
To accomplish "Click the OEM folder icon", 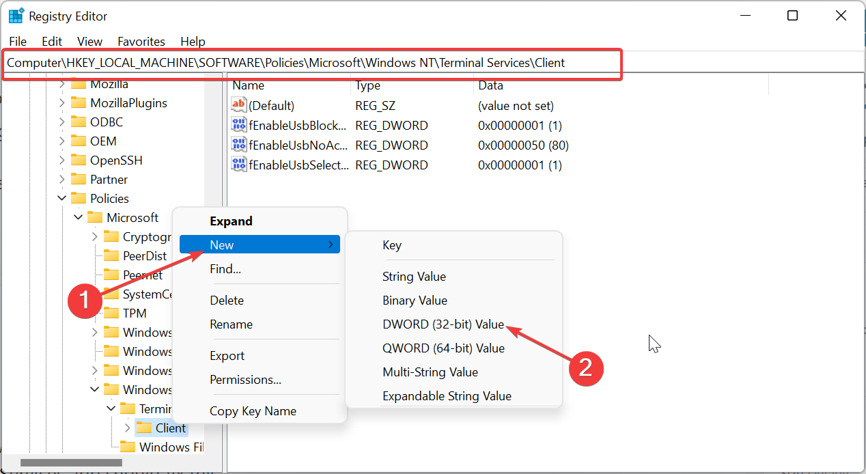I will click(x=79, y=141).
